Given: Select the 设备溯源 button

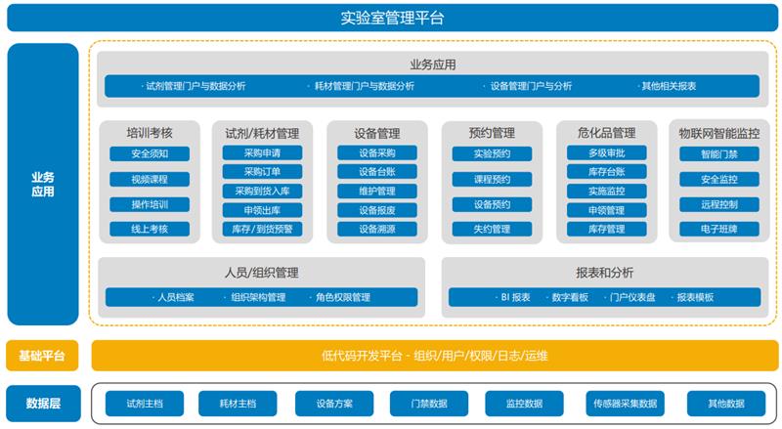Looking at the screenshot, I should (377, 229).
